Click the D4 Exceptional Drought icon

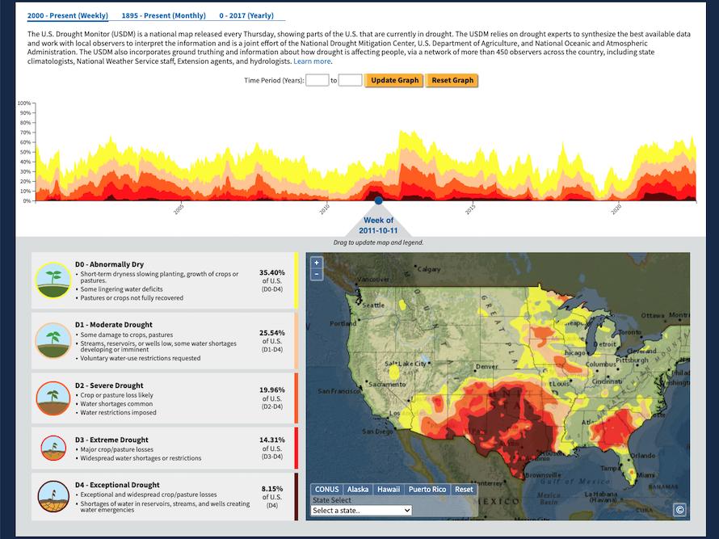click(53, 496)
